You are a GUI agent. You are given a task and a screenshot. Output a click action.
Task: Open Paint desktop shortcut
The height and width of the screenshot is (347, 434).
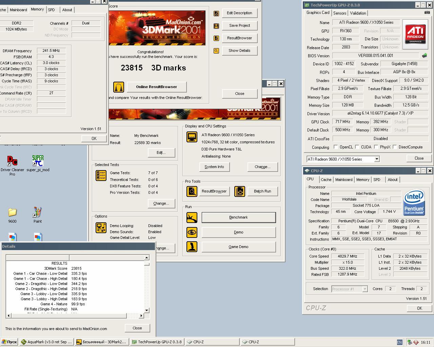[38, 215]
